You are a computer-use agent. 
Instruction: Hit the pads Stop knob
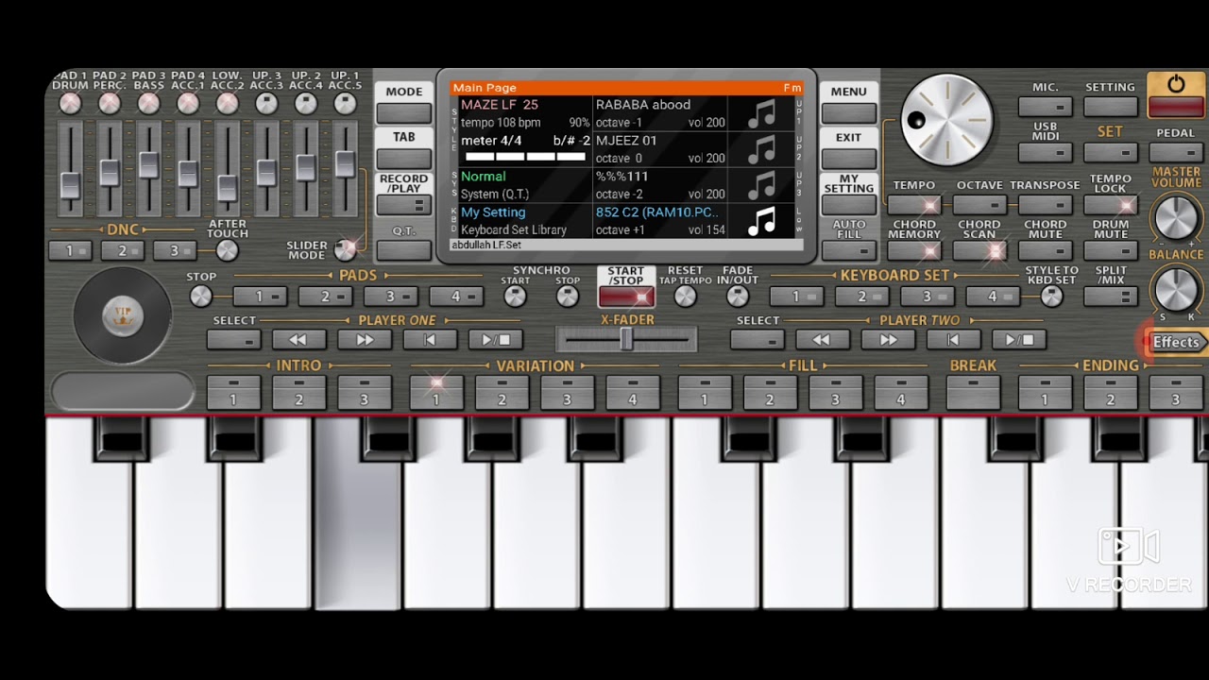(200, 297)
